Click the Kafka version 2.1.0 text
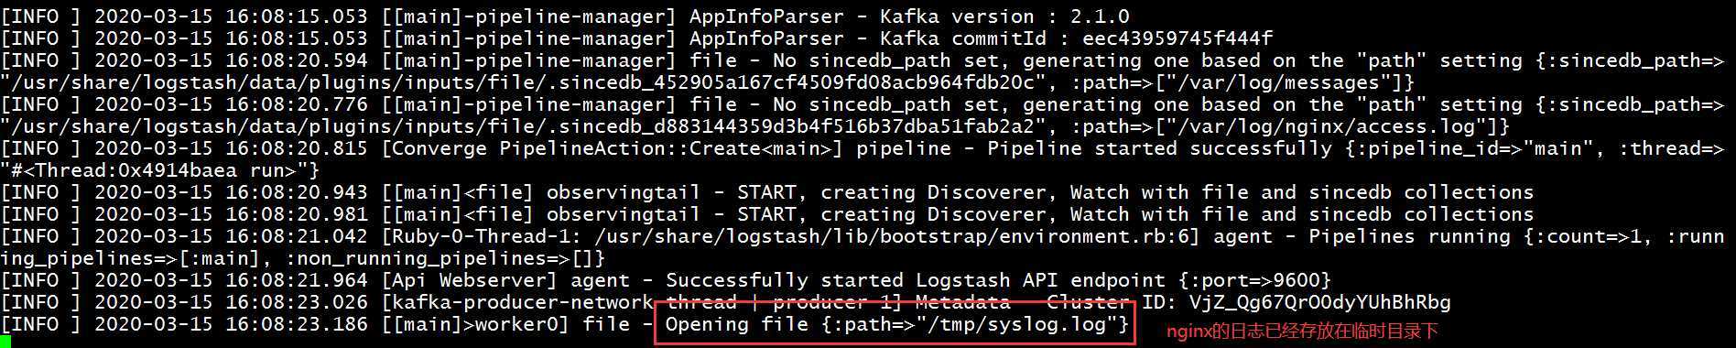The image size is (1736, 348). pyautogui.click(x=1004, y=16)
